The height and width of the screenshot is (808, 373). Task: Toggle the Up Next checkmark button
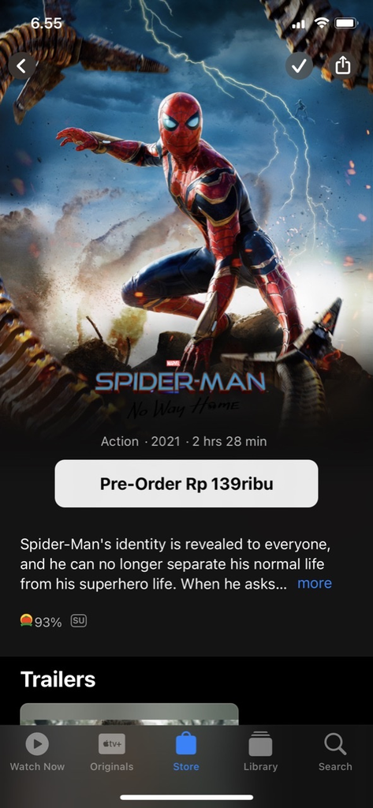pos(300,65)
